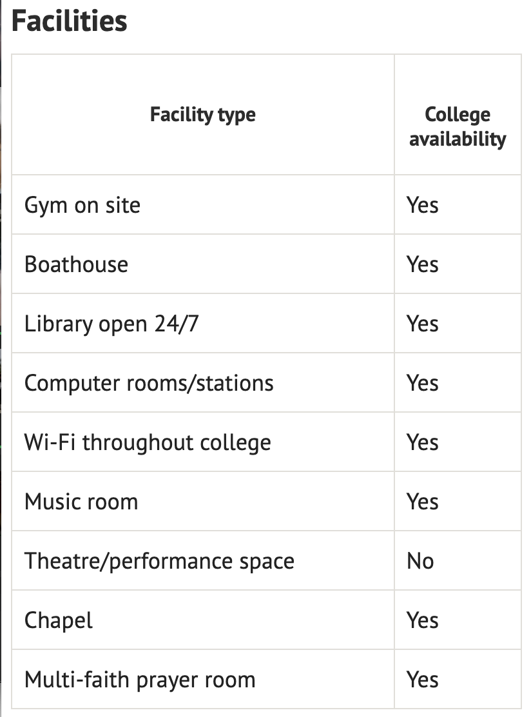Click the Yes value for Gym on site
The image size is (531, 717).
[x=423, y=205]
